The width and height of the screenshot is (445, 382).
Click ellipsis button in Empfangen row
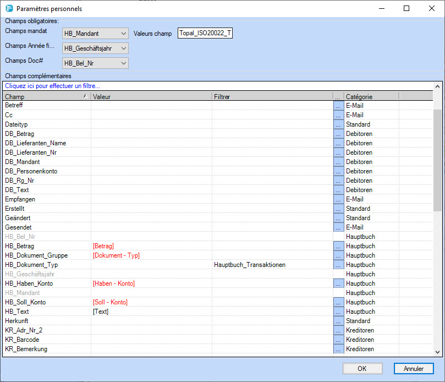click(x=338, y=199)
